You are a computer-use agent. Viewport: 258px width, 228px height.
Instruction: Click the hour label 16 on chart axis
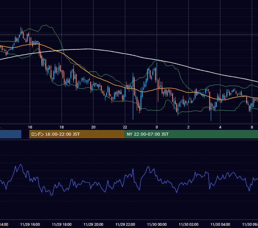pyautogui.click(x=30, y=127)
